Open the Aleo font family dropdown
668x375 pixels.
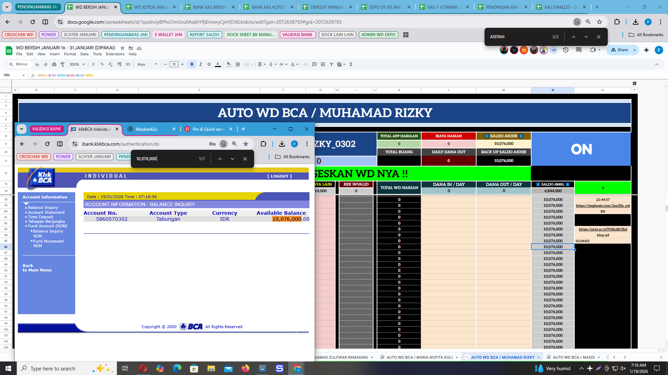point(147,64)
